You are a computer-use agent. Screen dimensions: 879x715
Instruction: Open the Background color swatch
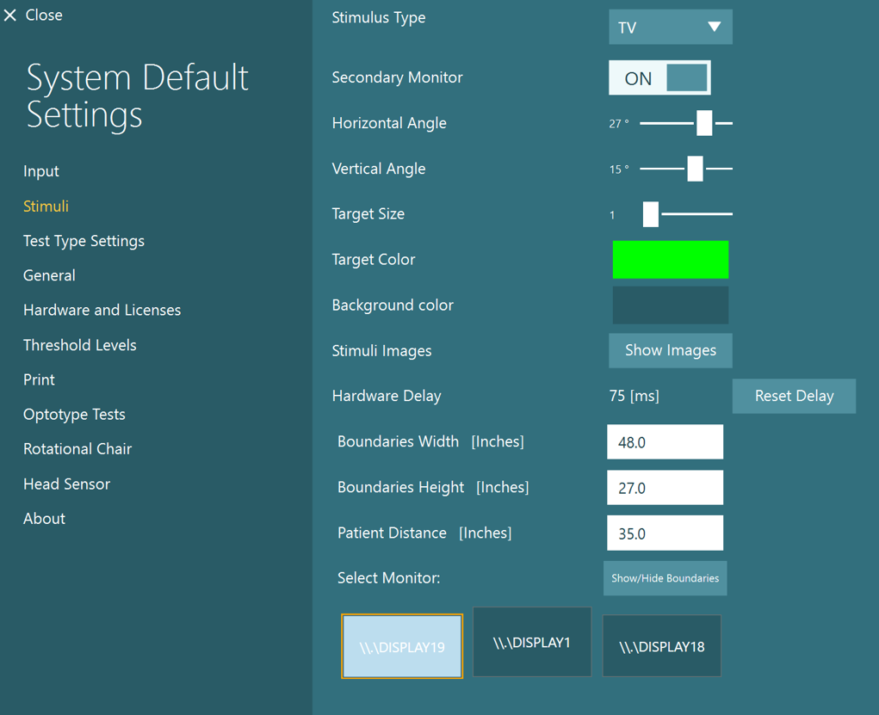click(x=670, y=305)
